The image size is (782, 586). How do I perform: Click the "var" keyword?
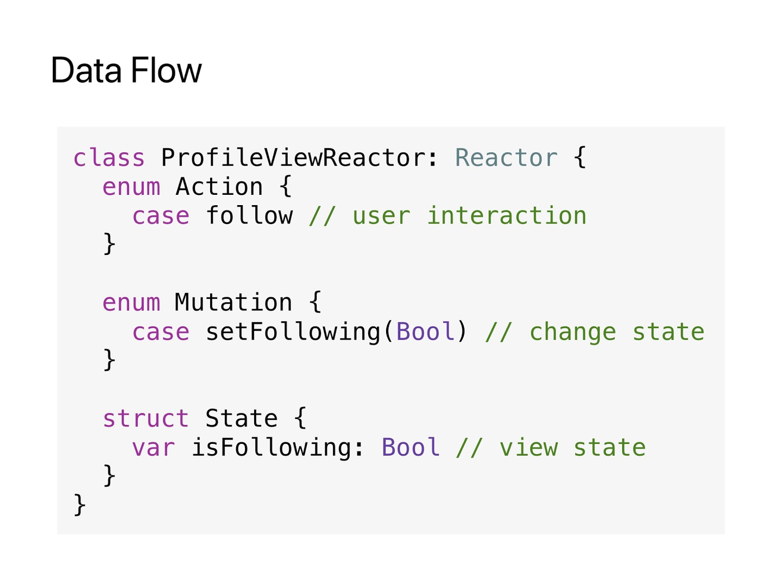[153, 448]
